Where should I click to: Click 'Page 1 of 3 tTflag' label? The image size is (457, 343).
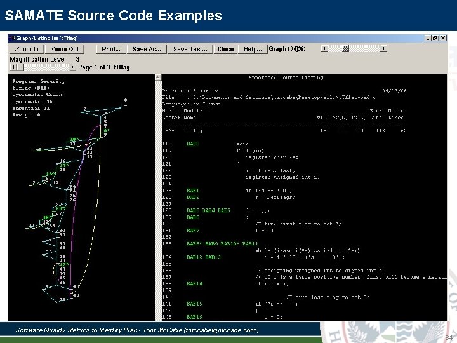pyautogui.click(x=103, y=67)
